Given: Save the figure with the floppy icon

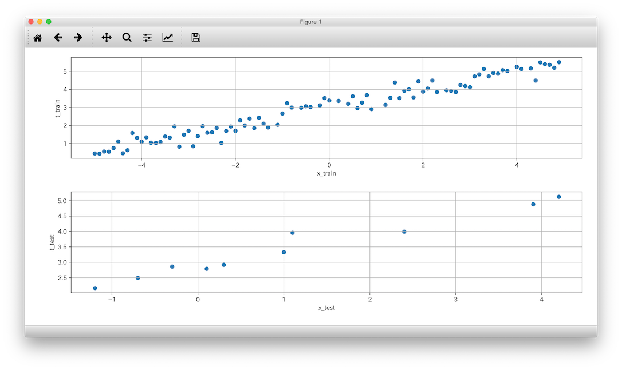Looking at the screenshot, I should 196,38.
